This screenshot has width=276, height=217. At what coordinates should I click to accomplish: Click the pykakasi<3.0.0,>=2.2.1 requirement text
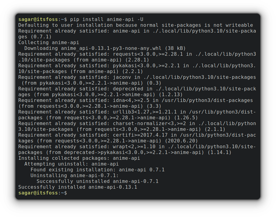click(146, 66)
